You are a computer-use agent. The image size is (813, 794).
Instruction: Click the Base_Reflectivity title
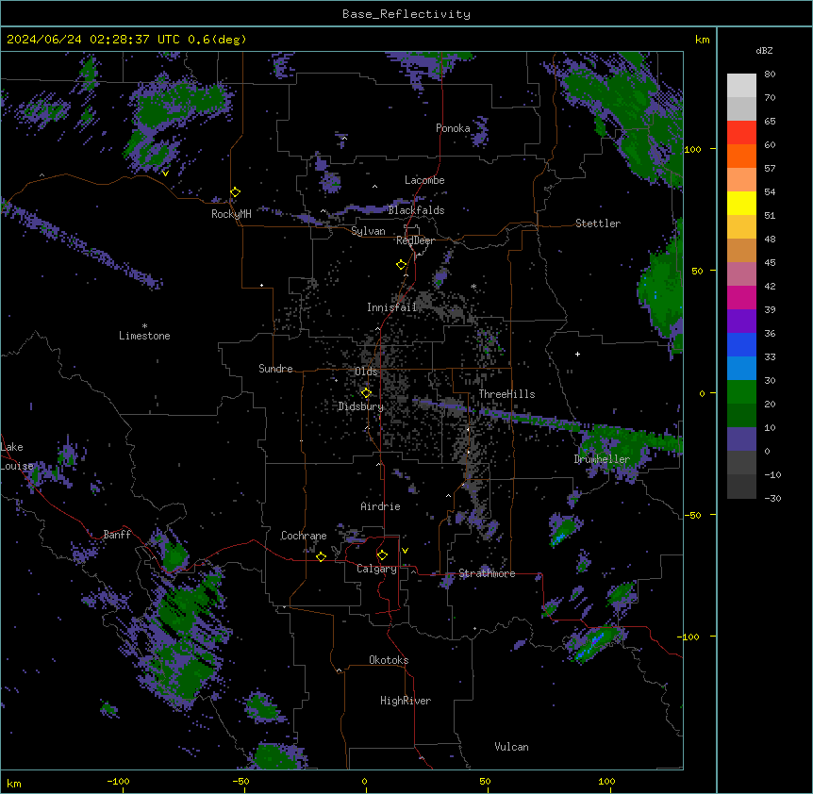[406, 14]
